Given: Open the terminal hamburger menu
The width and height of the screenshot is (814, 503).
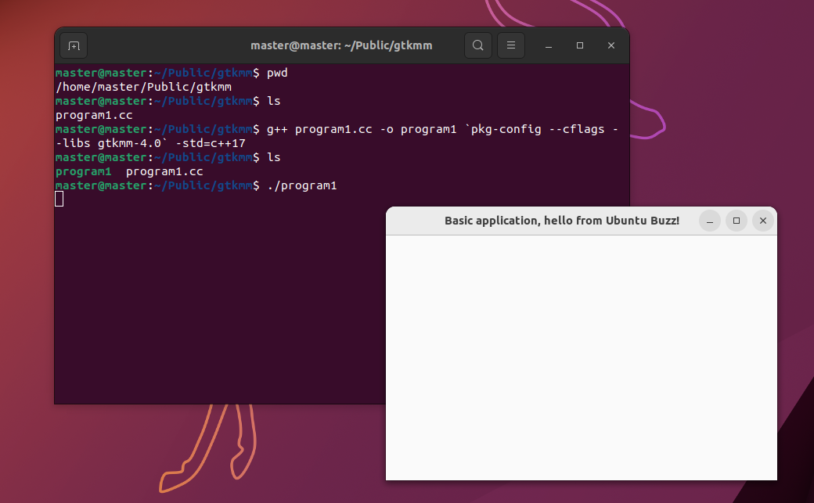Looking at the screenshot, I should point(511,45).
